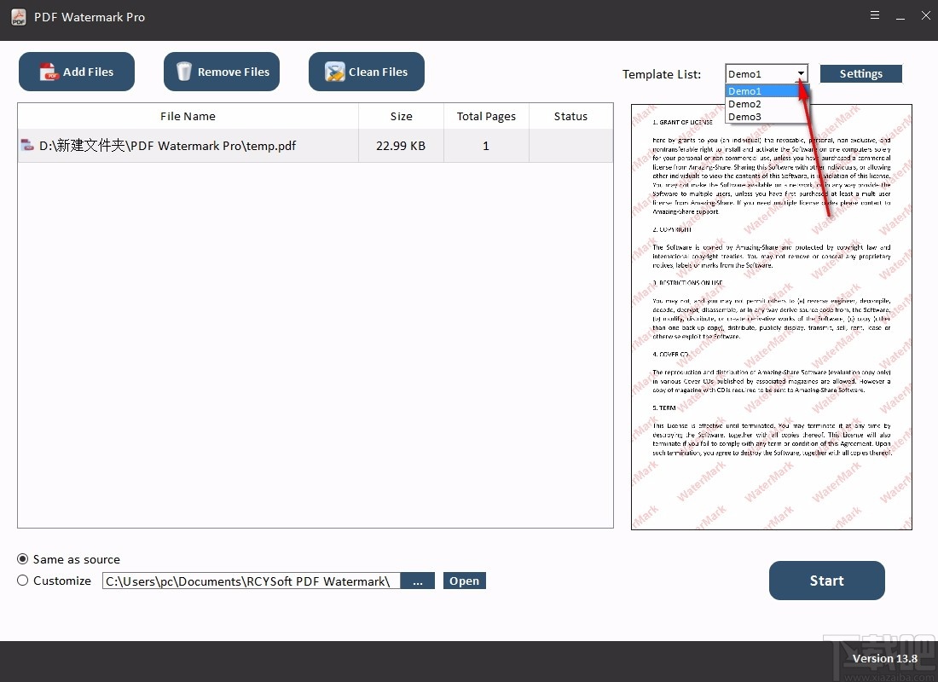Click the Add Files button
The width and height of the screenshot is (938, 682).
pos(77,72)
